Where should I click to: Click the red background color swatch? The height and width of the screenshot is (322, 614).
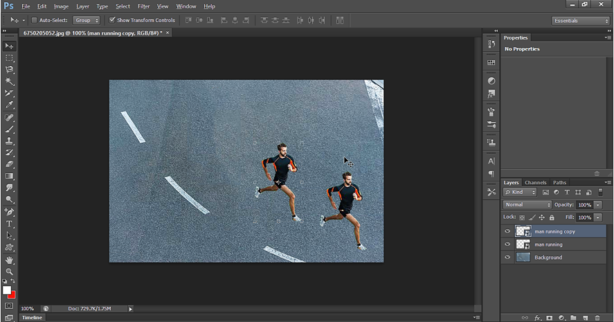(x=13, y=296)
